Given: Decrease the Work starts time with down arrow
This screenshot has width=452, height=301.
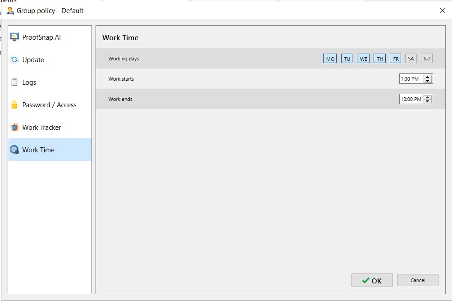Looking at the screenshot, I should point(428,81).
